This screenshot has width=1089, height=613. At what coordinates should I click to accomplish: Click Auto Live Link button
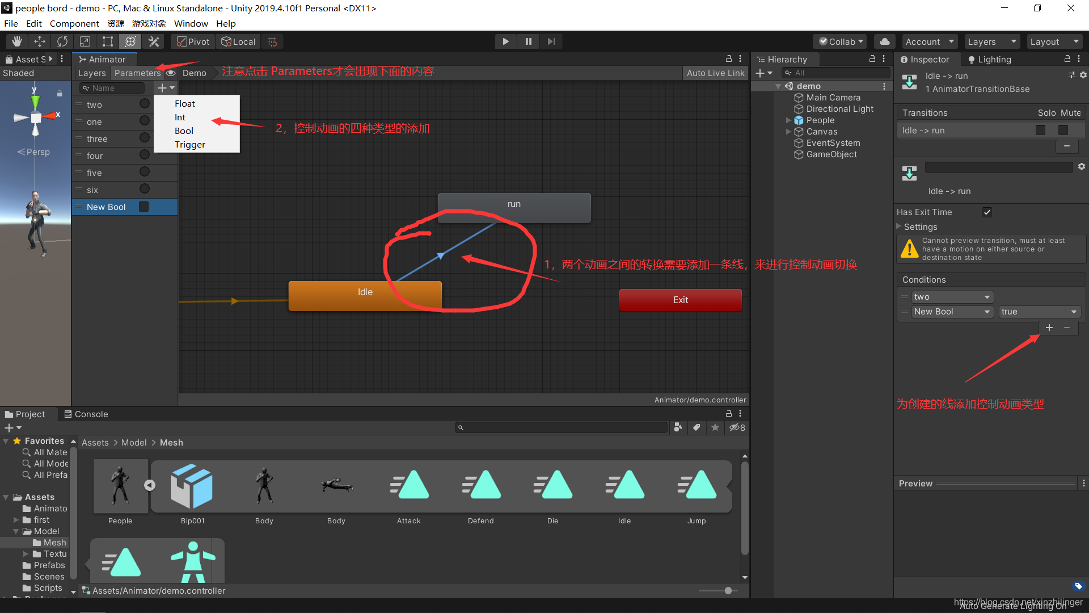click(715, 73)
